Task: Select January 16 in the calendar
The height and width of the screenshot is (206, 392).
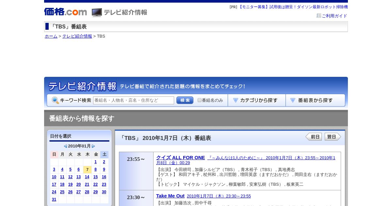Action: coord(104,177)
